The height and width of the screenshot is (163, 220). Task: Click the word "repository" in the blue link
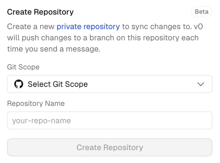(x=102, y=27)
